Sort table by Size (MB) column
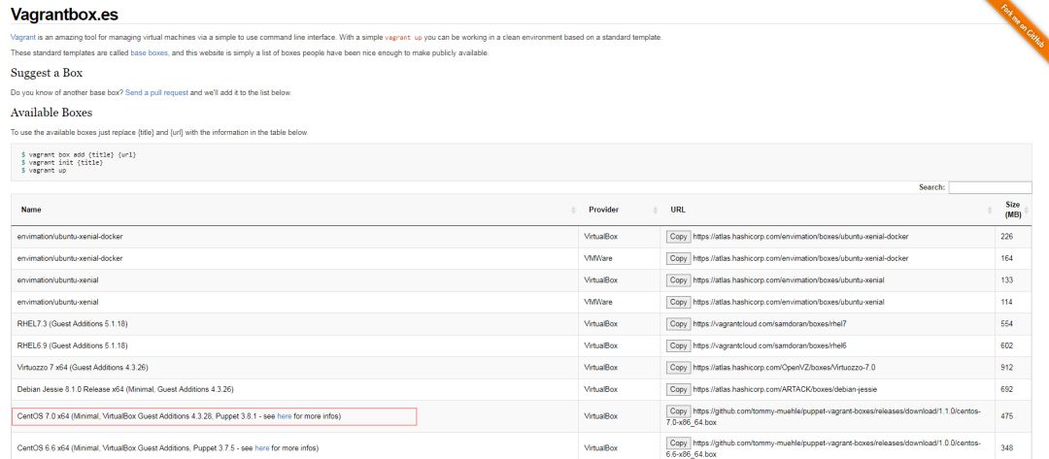The image size is (1049, 459). [1013, 210]
